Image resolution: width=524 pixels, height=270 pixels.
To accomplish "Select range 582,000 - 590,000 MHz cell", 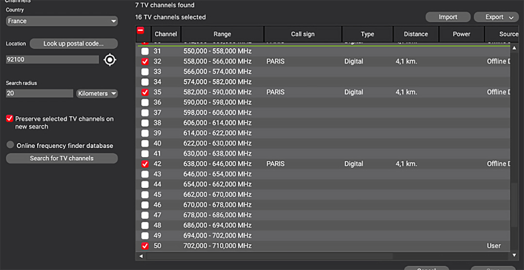I will pyautogui.click(x=217, y=93).
